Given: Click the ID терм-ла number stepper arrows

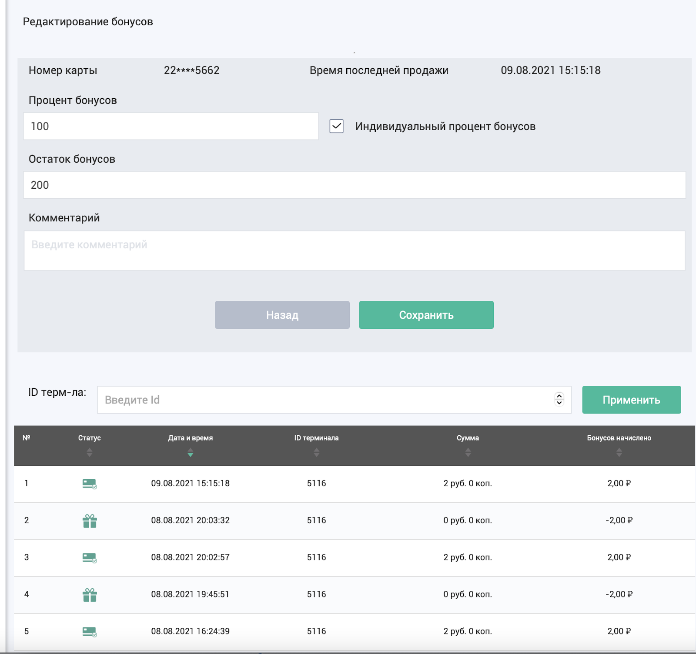Looking at the screenshot, I should (559, 399).
